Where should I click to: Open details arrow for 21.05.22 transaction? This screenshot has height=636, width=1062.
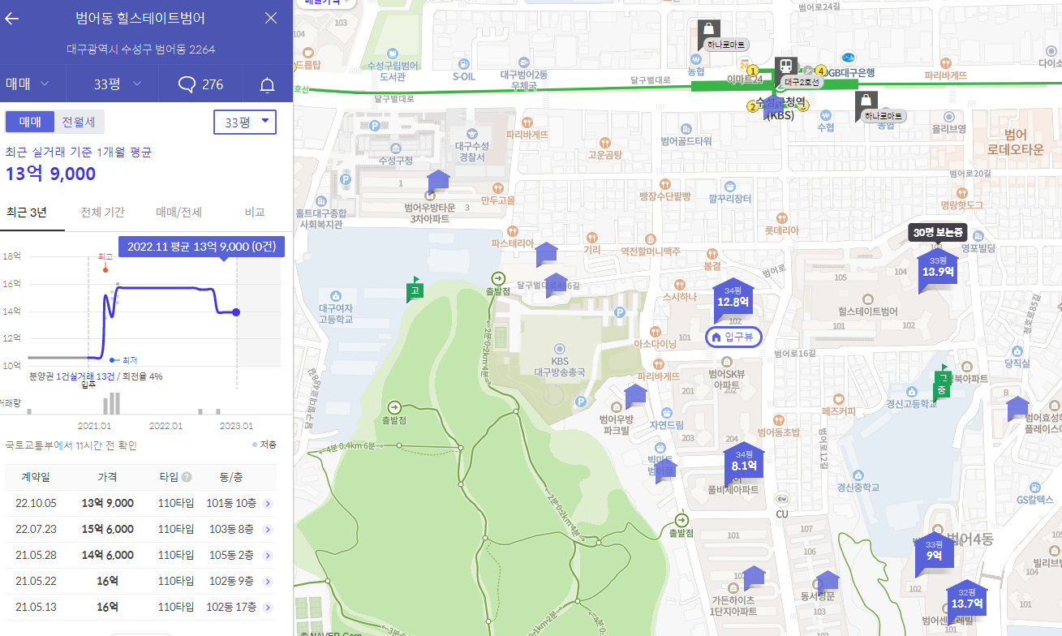(268, 582)
